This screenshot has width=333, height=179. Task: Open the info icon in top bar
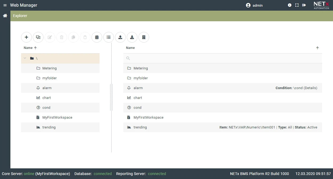point(290,5)
